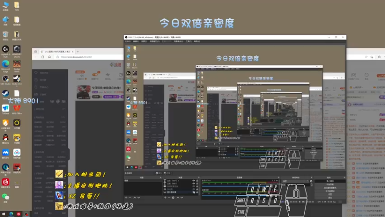Open ToDesk desktop icon
The image size is (385, 217).
click(5, 109)
